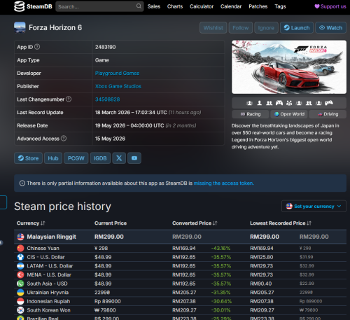Click the South Korean Won flag icon
The height and width of the screenshot is (320, 350).
20,310
